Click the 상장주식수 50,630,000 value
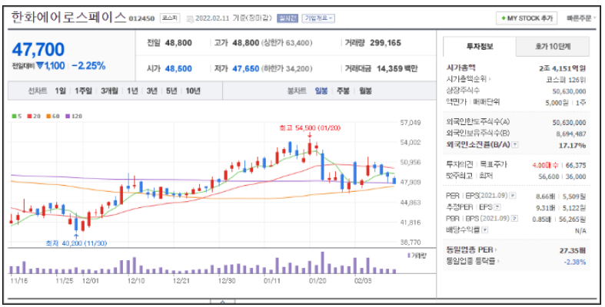 [x=569, y=91]
